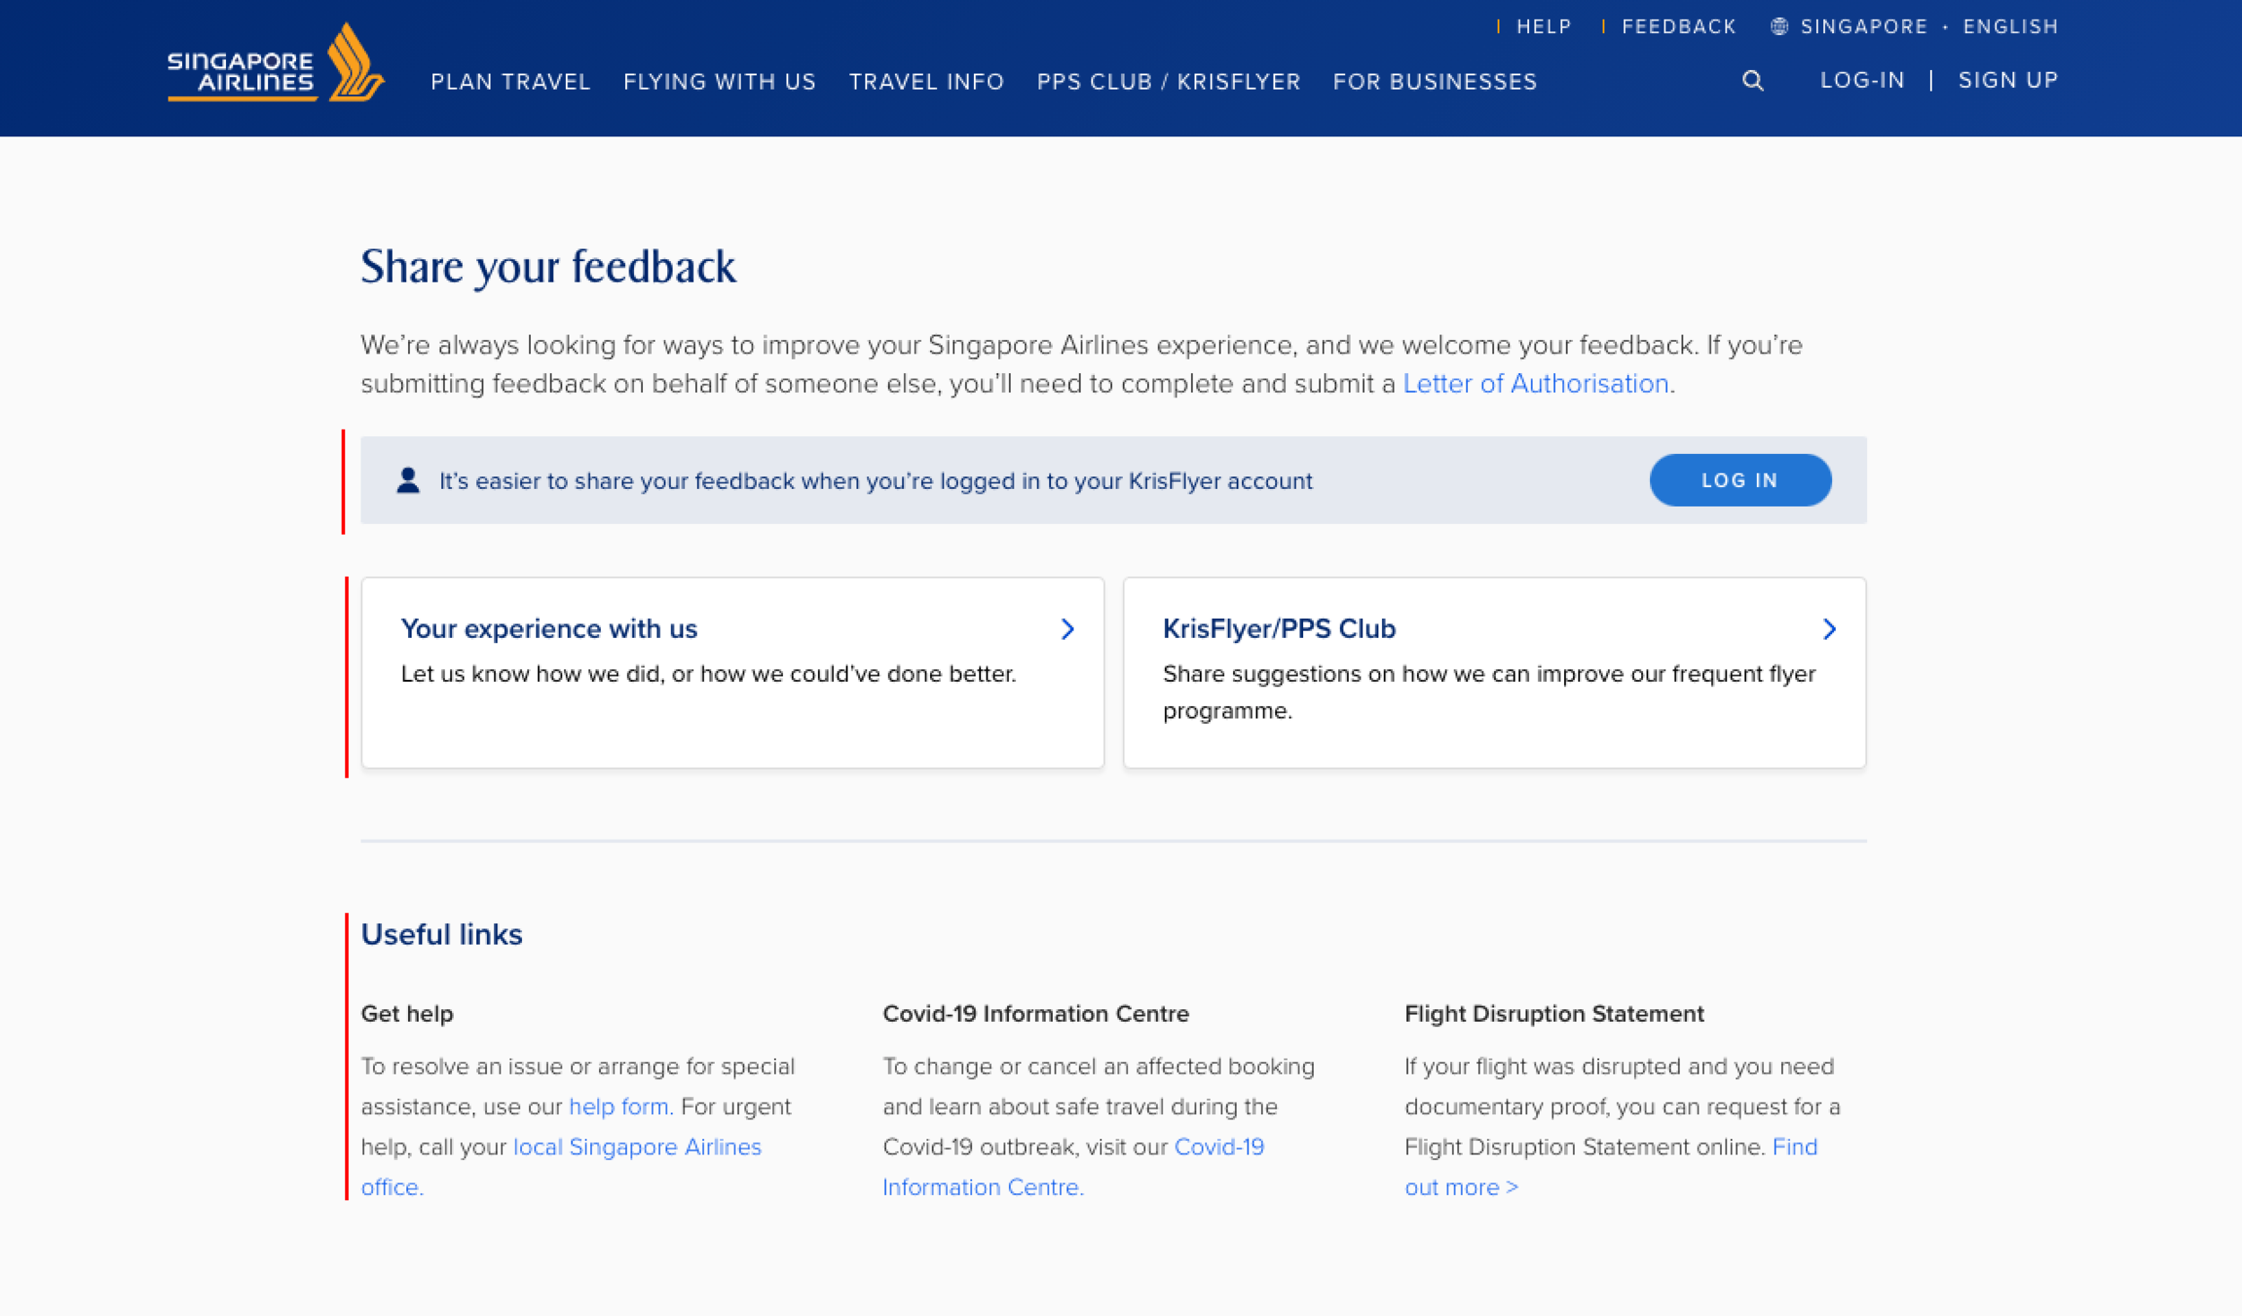Click the globe icon beside Singapore
The image size is (2242, 1316).
[x=1778, y=27]
